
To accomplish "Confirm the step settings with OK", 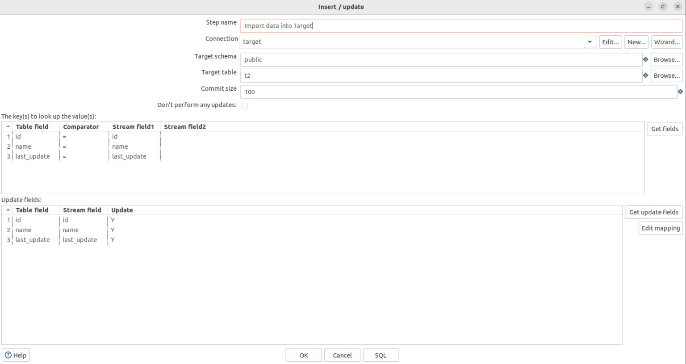I will click(x=303, y=355).
